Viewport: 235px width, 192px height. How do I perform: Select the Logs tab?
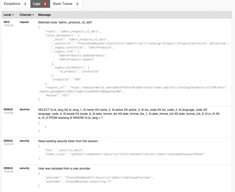tap(36, 4)
